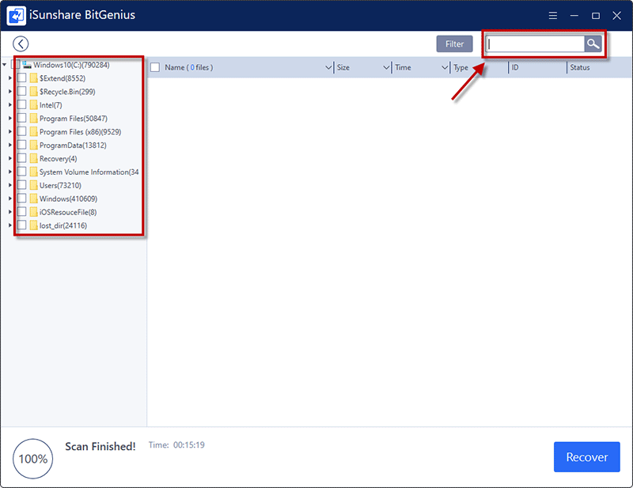Close the BitGenius window
Image resolution: width=633 pixels, height=488 pixels.
click(616, 15)
